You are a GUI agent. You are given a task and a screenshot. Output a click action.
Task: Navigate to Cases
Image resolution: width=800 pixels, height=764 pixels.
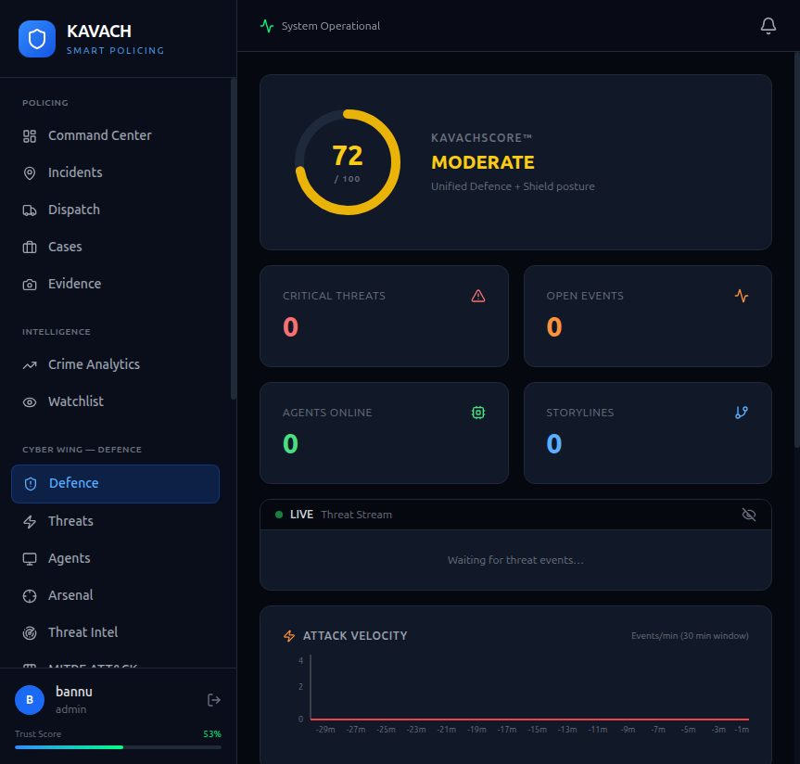(x=115, y=247)
